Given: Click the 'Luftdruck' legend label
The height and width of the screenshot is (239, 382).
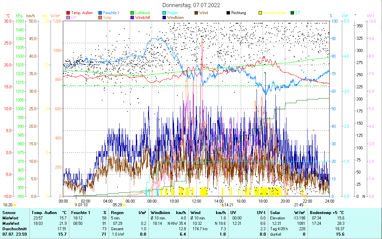Looking at the screenshot, I should coord(143,13).
